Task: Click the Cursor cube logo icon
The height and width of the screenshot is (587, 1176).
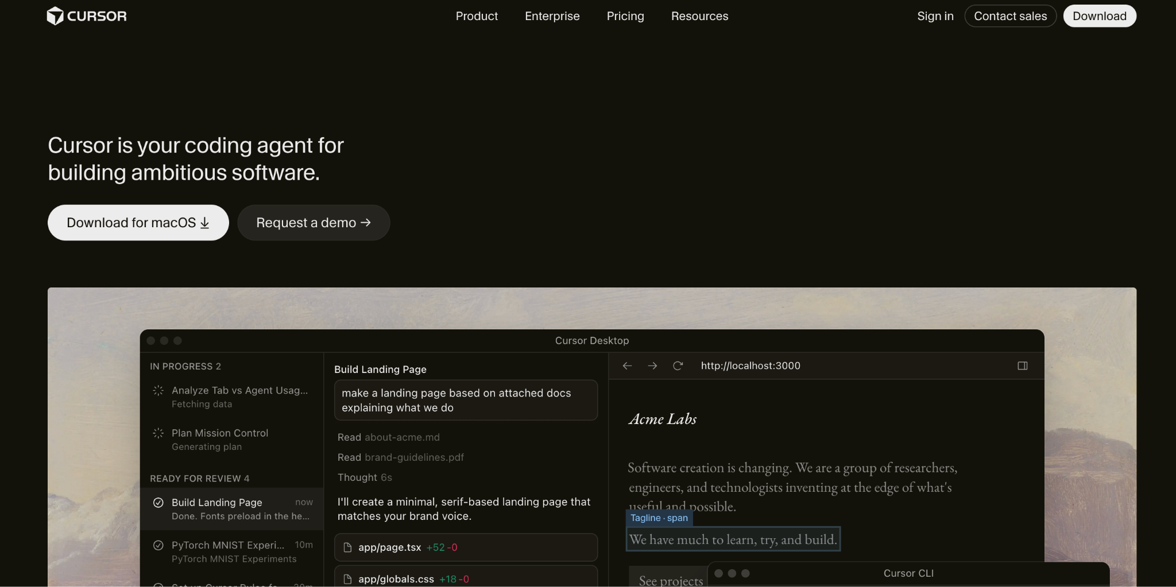Action: 55,16
